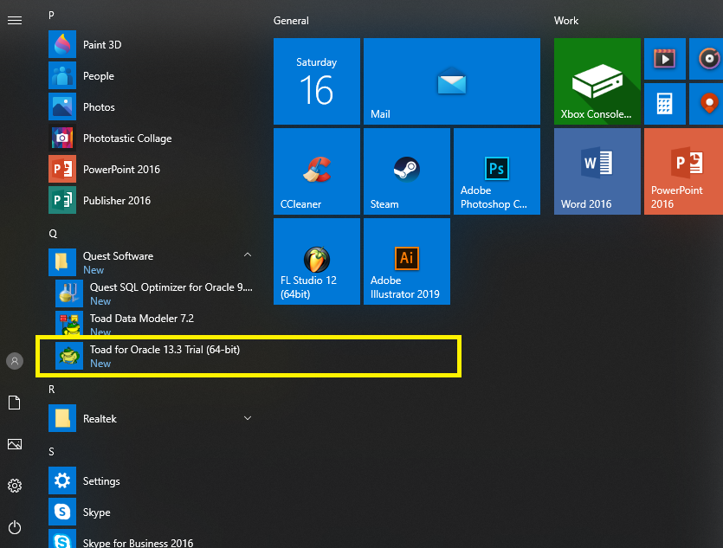The width and height of the screenshot is (723, 548).
Task: Open PowerPoint 2016 in the app list
Action: coord(152,169)
